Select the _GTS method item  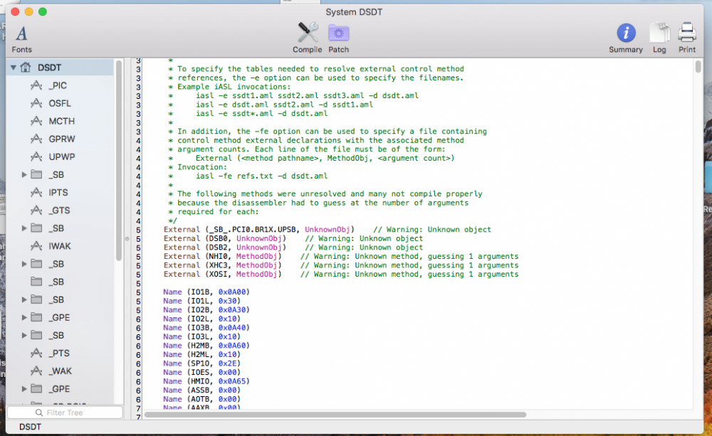pyautogui.click(x=60, y=210)
